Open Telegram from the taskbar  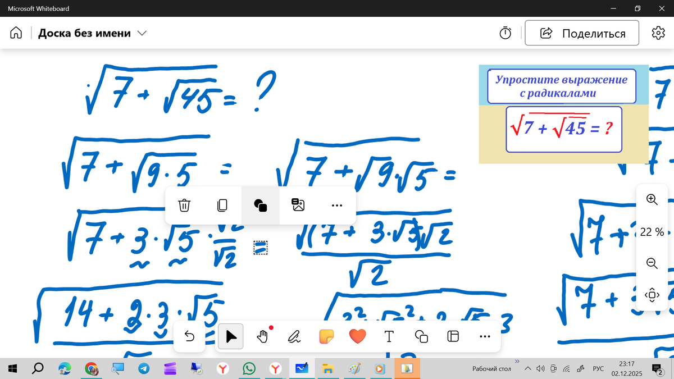tap(144, 368)
